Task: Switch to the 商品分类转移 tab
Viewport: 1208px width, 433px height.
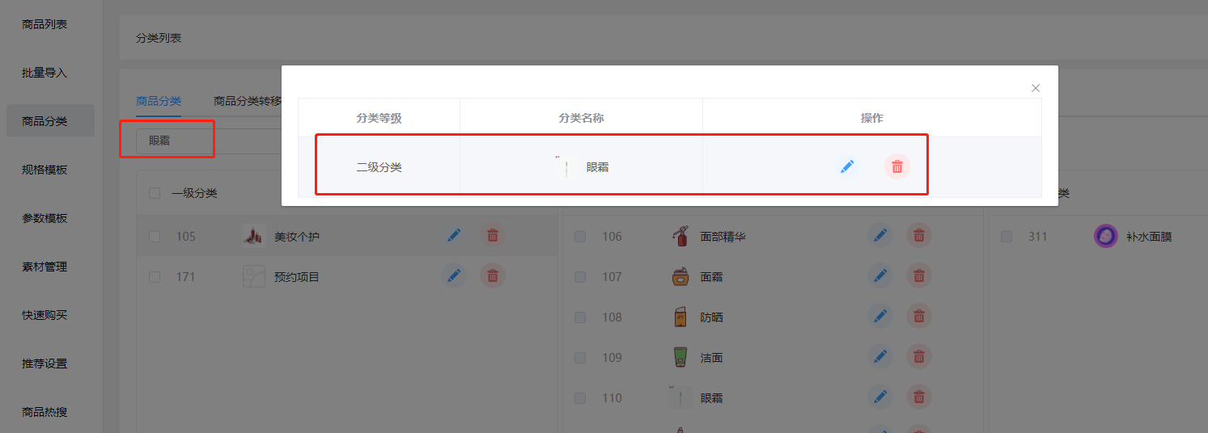Action: point(248,101)
